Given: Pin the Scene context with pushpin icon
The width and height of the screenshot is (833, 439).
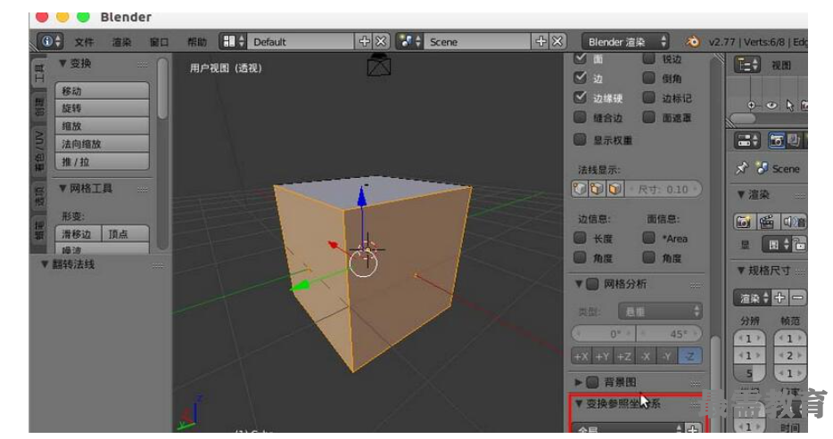Looking at the screenshot, I should pyautogui.click(x=742, y=168).
